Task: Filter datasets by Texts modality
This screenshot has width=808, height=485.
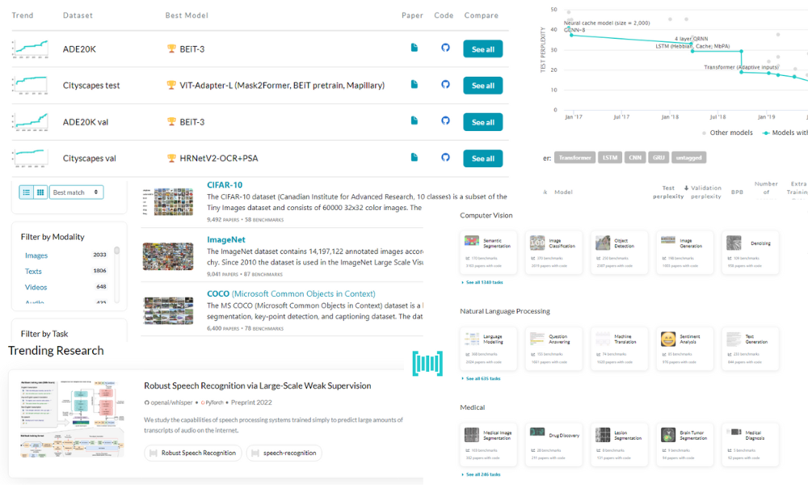Action: click(x=33, y=271)
